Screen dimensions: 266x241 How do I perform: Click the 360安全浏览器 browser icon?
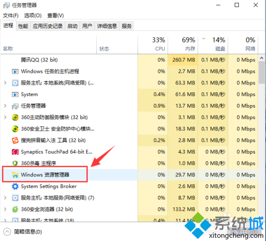[15, 209]
